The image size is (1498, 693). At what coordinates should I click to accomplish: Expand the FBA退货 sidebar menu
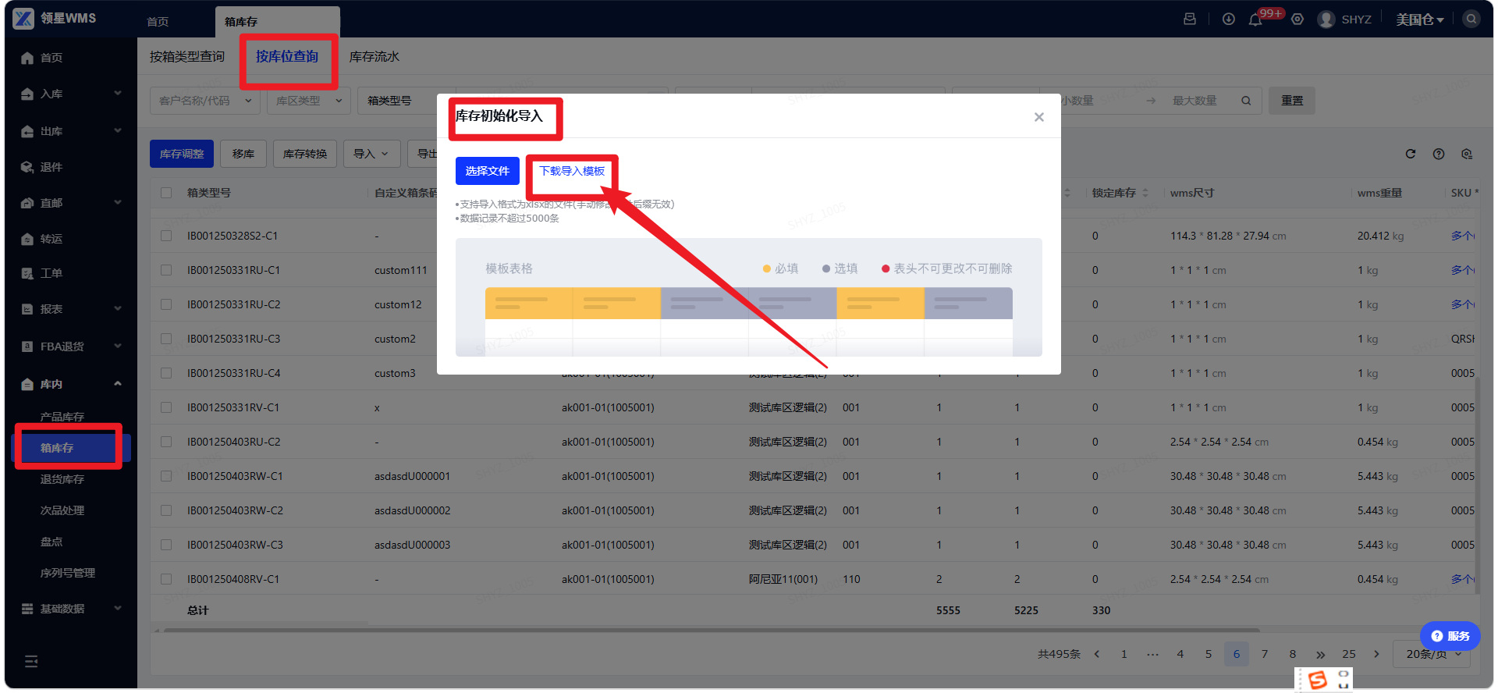coord(71,346)
